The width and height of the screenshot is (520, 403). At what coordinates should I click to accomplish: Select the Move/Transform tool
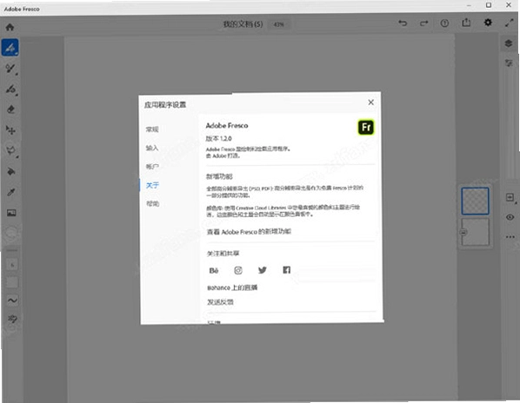10,130
